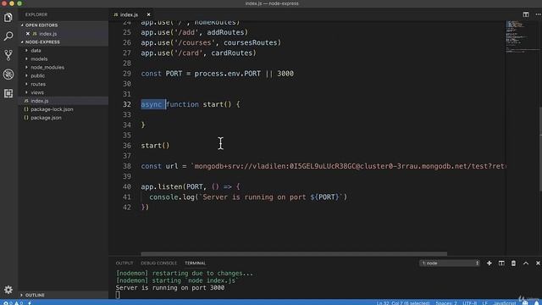
Task: Expand the data folder
Action: (36, 51)
